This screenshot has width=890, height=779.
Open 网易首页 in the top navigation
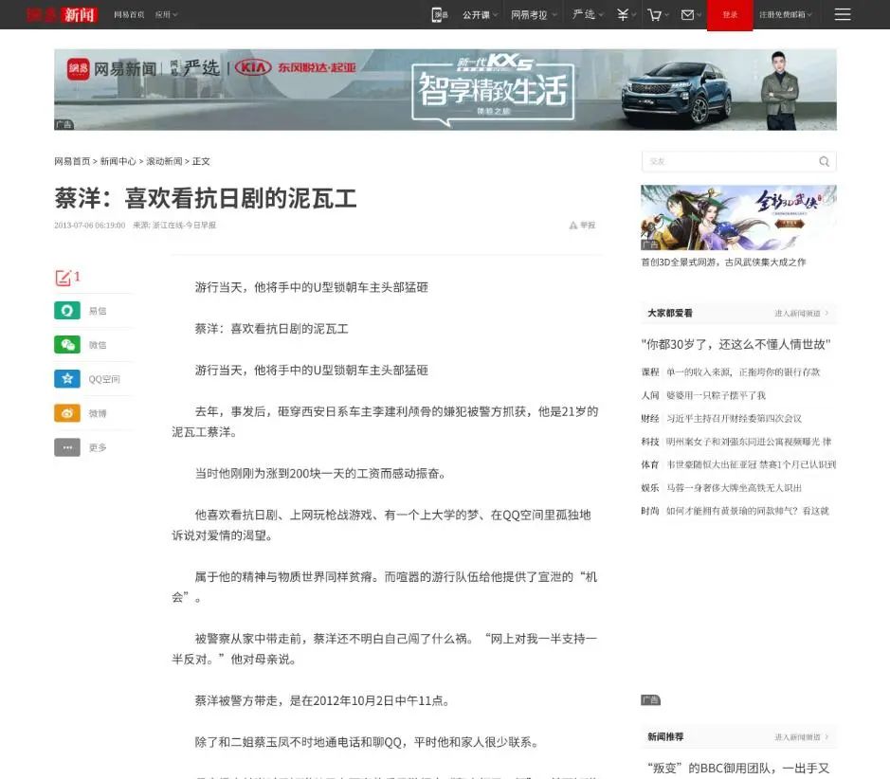129,14
